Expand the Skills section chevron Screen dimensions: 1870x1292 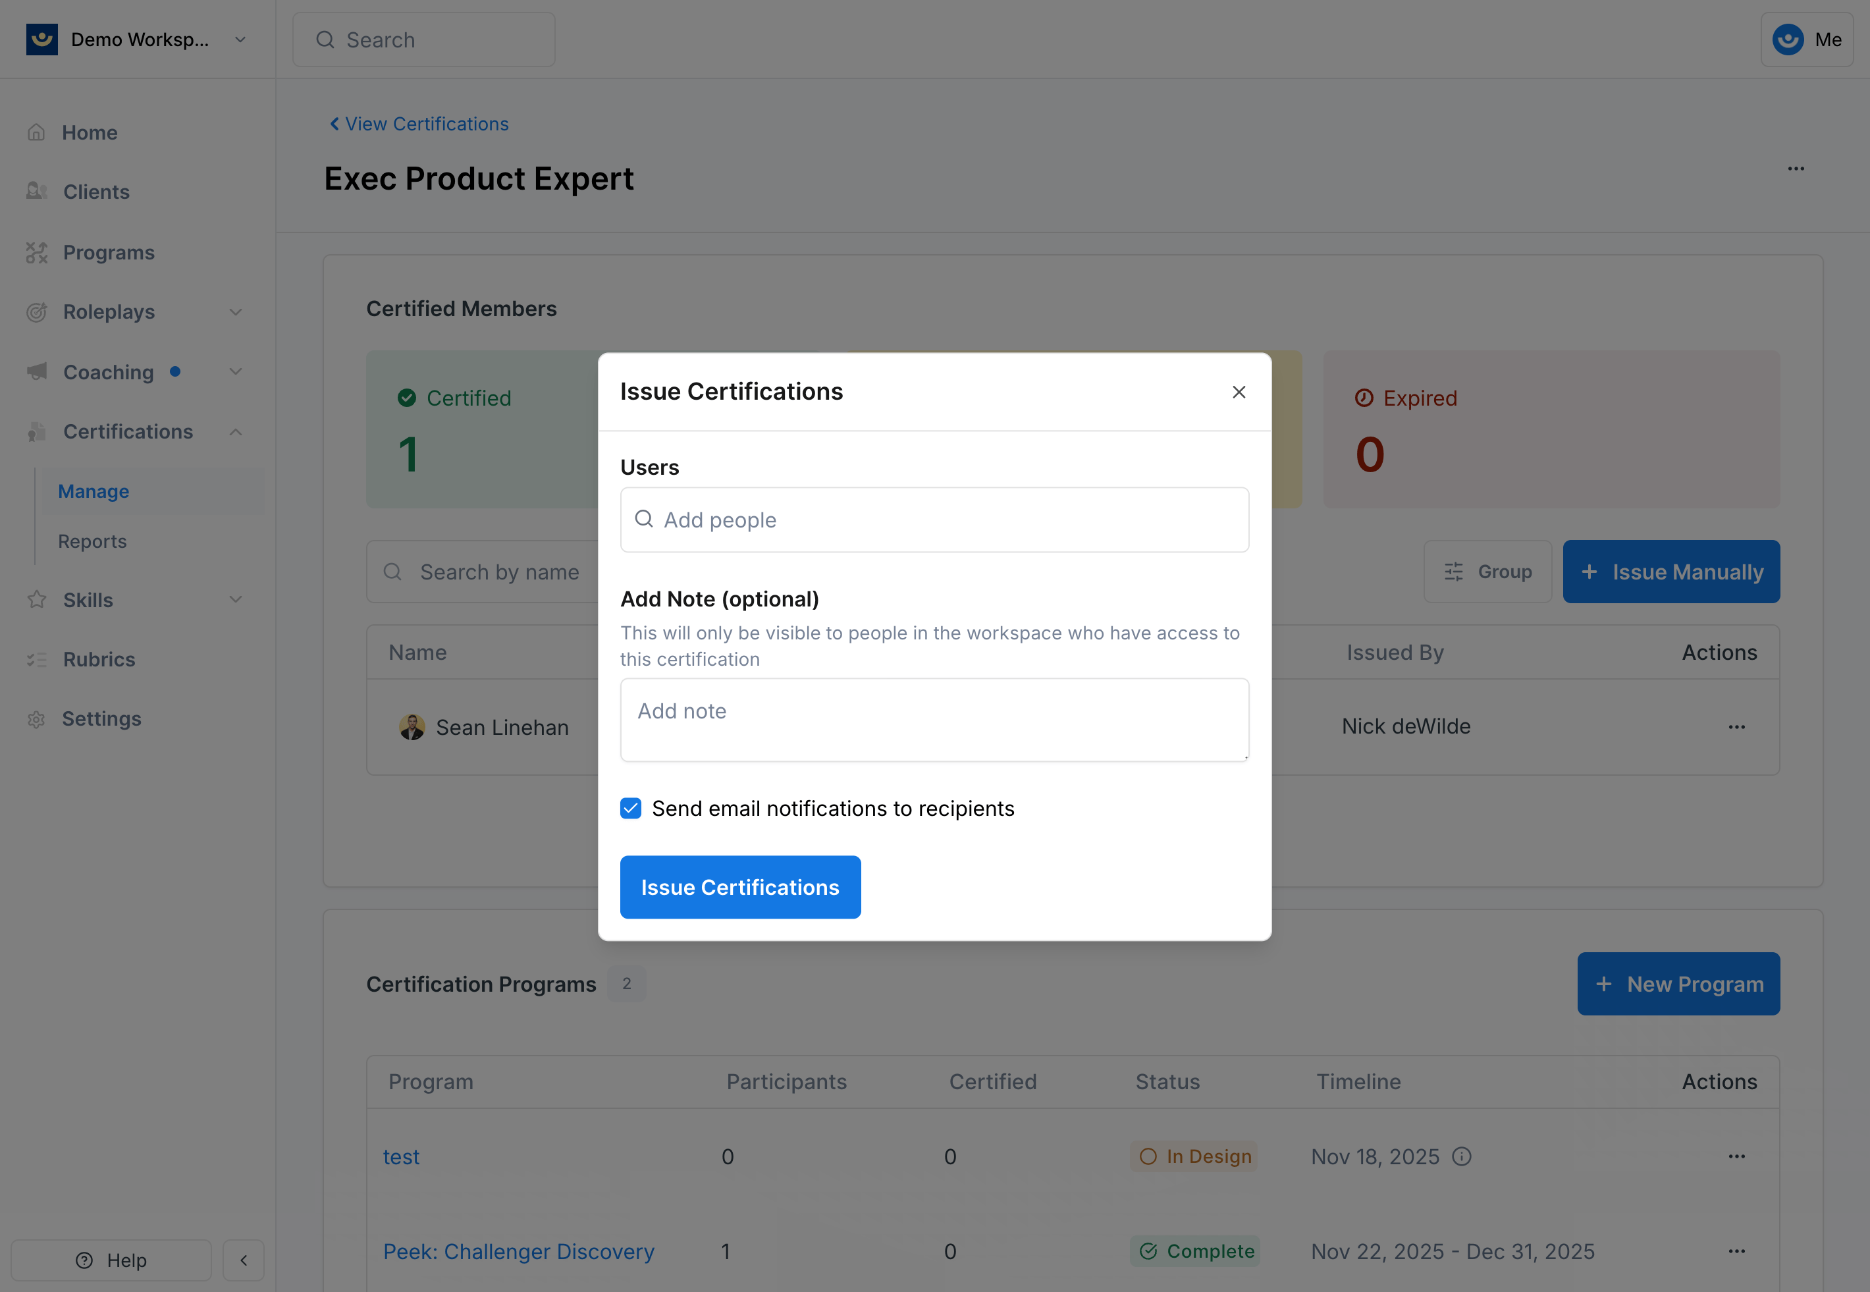[236, 600]
